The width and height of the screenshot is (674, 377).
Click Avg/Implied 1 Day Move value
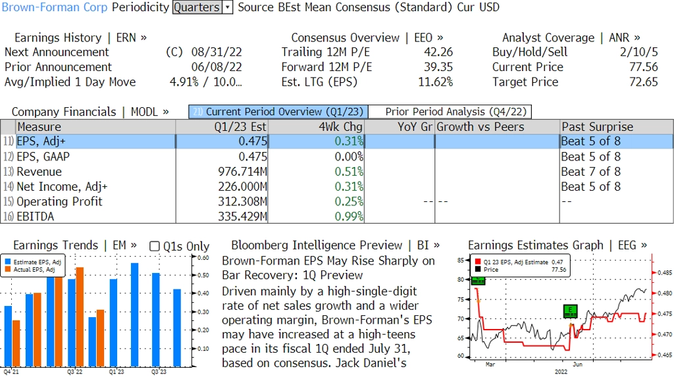tap(206, 82)
